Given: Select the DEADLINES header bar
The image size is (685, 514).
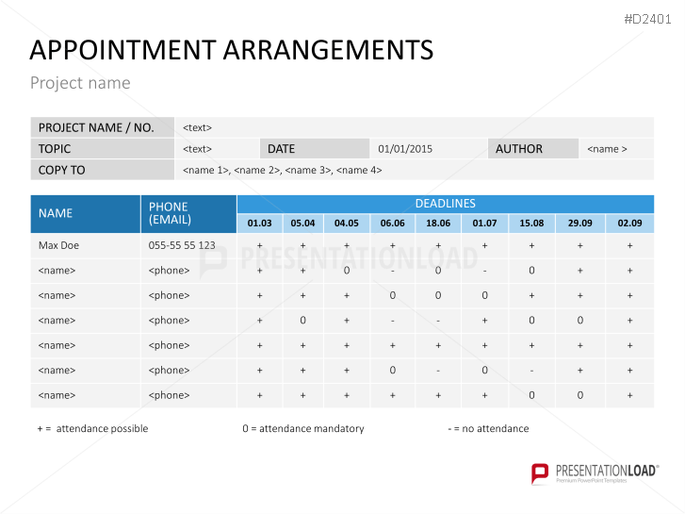Looking at the screenshot, I should [x=445, y=204].
